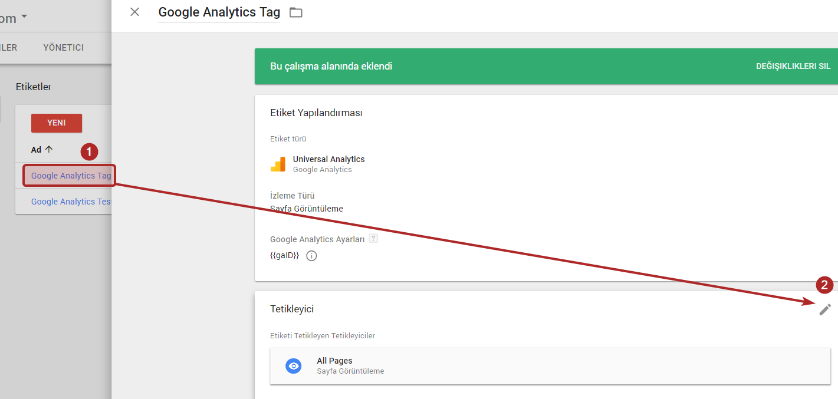Open the Google Analytics Ayarları help icon
The height and width of the screenshot is (399, 838).
pos(373,239)
